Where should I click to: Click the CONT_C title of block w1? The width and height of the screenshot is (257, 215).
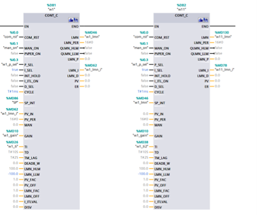pos(51,15)
